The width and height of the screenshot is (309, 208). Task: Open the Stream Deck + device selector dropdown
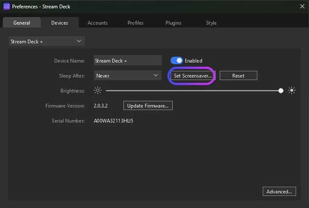click(47, 41)
